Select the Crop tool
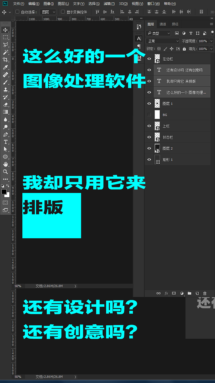 [x=5, y=60]
